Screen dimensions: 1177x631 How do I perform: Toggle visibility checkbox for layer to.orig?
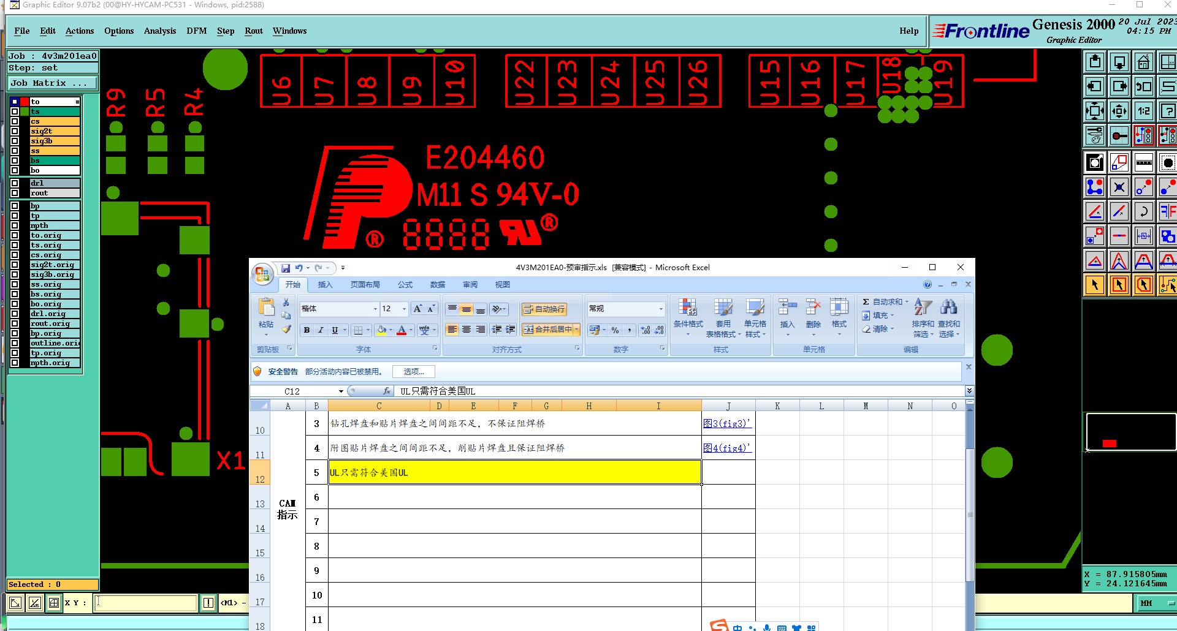pyautogui.click(x=15, y=235)
